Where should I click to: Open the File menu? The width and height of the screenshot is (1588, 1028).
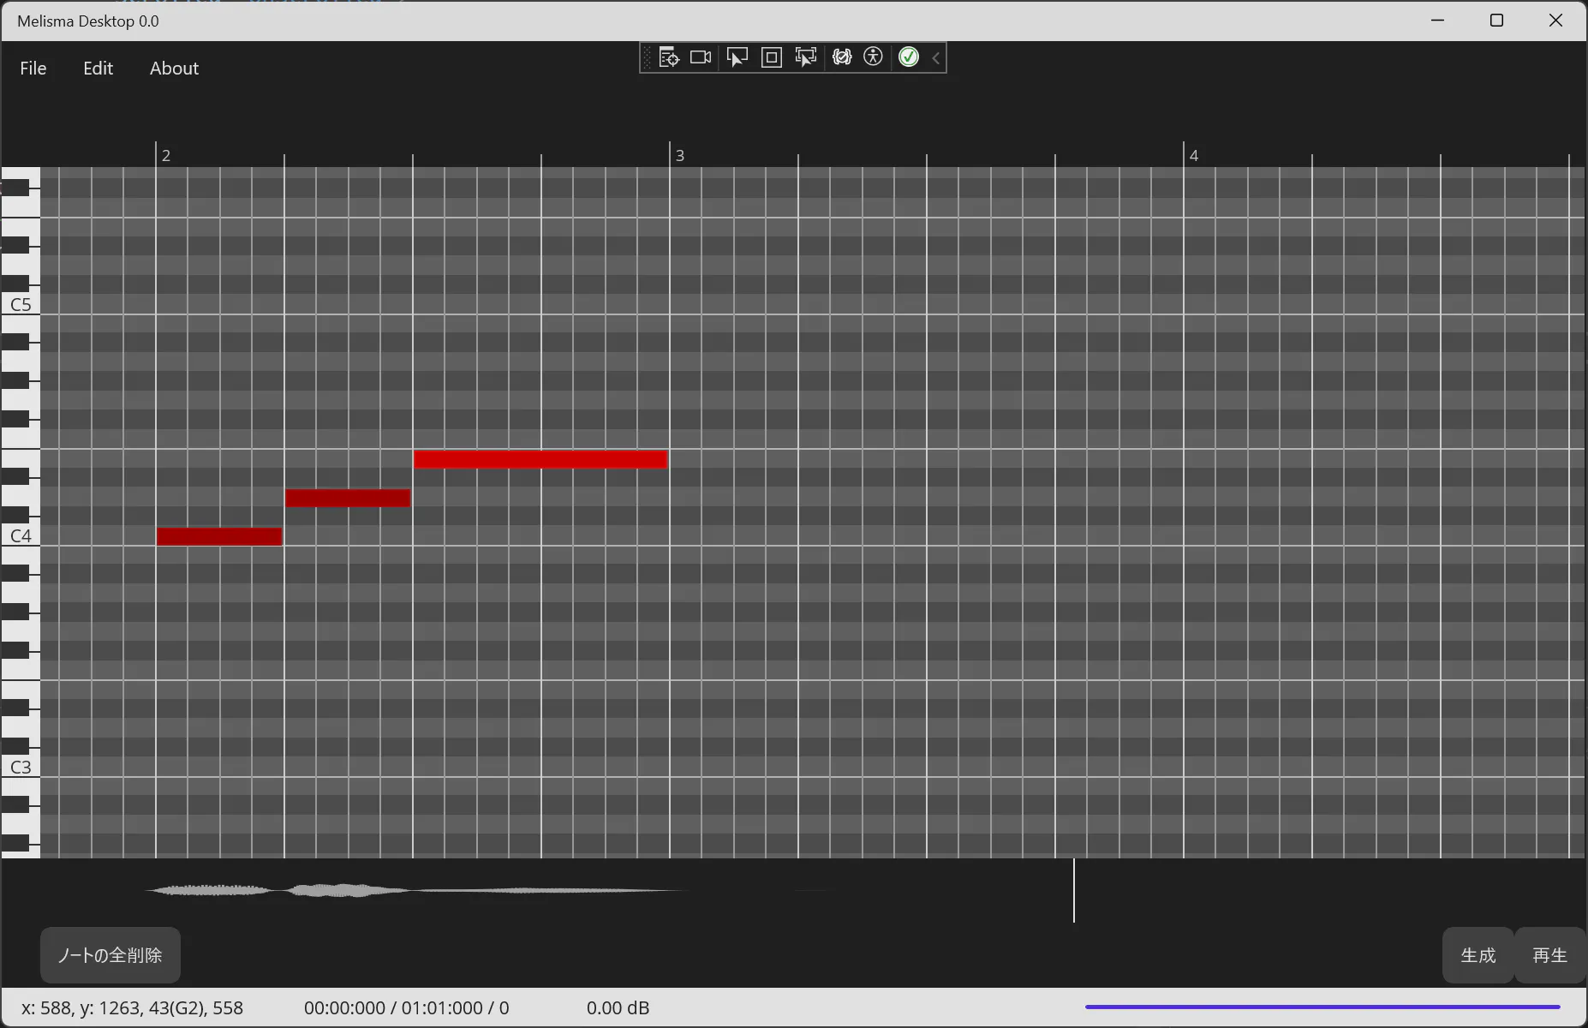pos(33,69)
